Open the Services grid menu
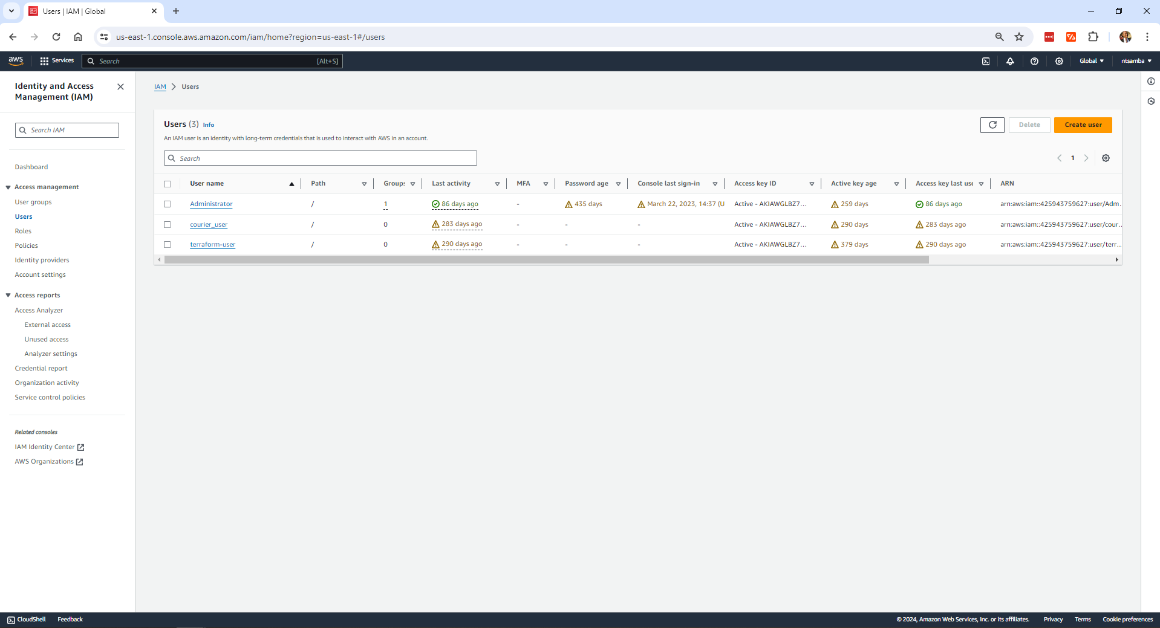Image resolution: width=1160 pixels, height=628 pixels. pyautogui.click(x=56, y=60)
